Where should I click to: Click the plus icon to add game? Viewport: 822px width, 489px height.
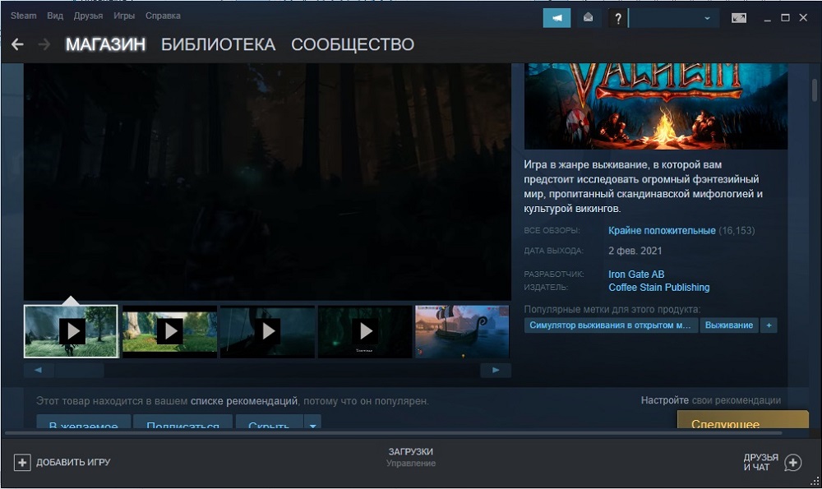click(x=21, y=462)
